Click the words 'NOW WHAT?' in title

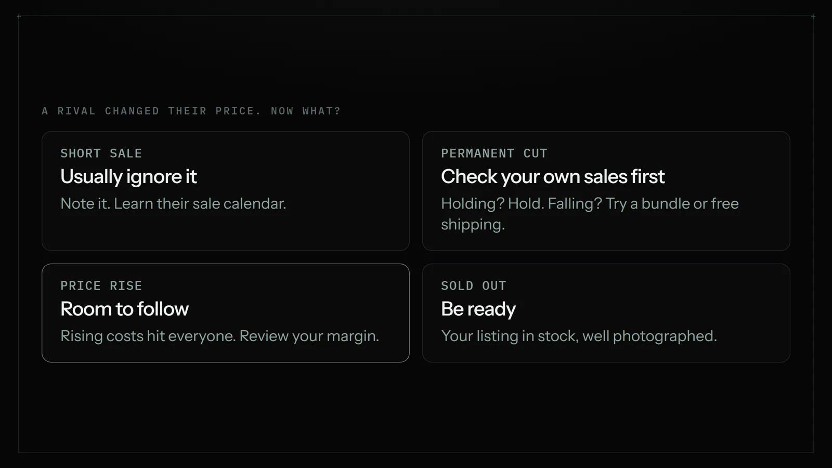click(306, 111)
